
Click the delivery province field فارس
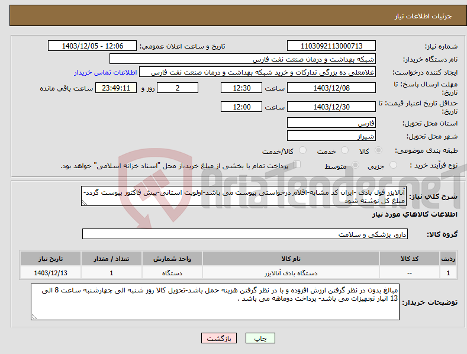pos(331,123)
